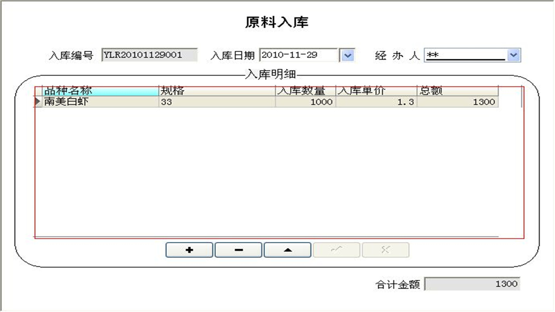The height and width of the screenshot is (312, 555).
Task: Click the 合计金额 total field showing 1300
Action: point(473,284)
